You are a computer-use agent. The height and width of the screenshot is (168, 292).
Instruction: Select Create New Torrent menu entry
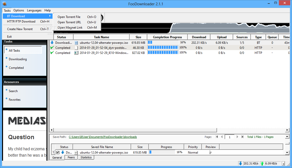coord(28,29)
